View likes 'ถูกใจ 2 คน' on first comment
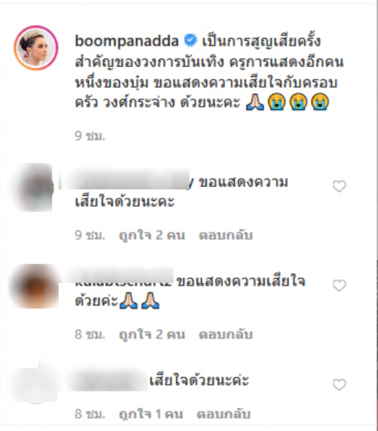This screenshot has width=378, height=431. 152,235
